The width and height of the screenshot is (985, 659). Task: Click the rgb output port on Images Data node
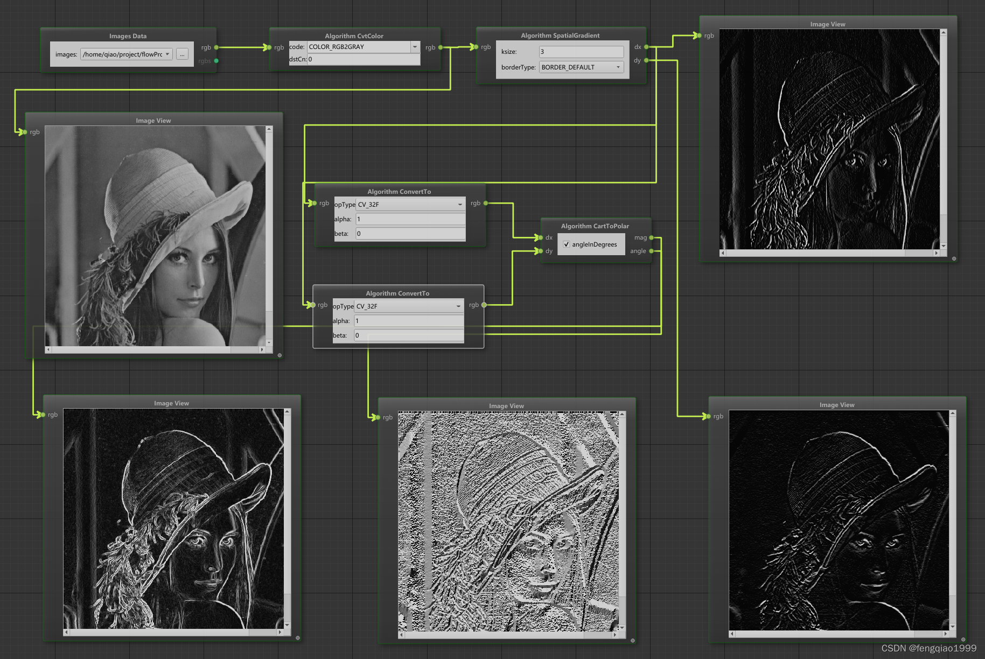pos(216,47)
